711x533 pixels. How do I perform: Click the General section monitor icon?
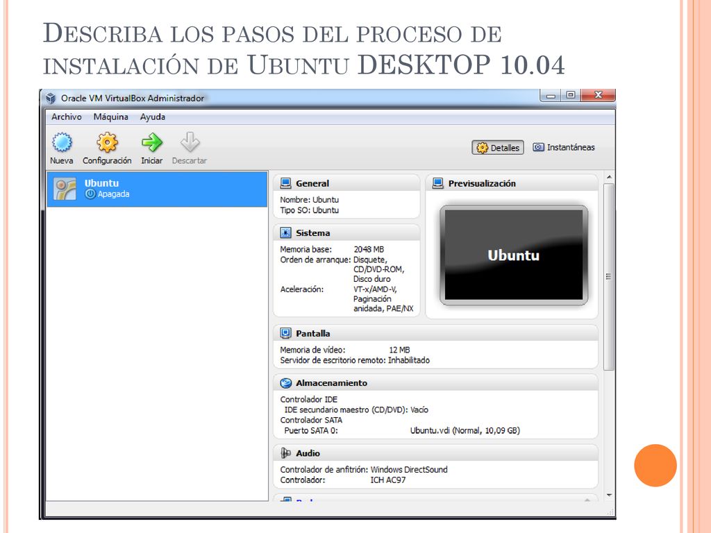(285, 183)
